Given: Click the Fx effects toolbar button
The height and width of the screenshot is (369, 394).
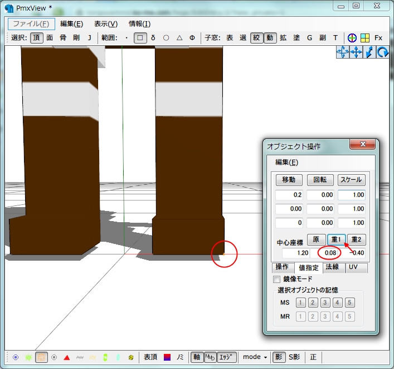Looking at the screenshot, I should coord(378,37).
